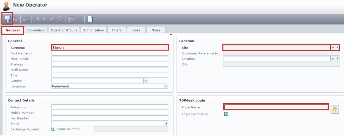Click the Email input field
This screenshot has height=137, width=344.
tap(108, 124)
